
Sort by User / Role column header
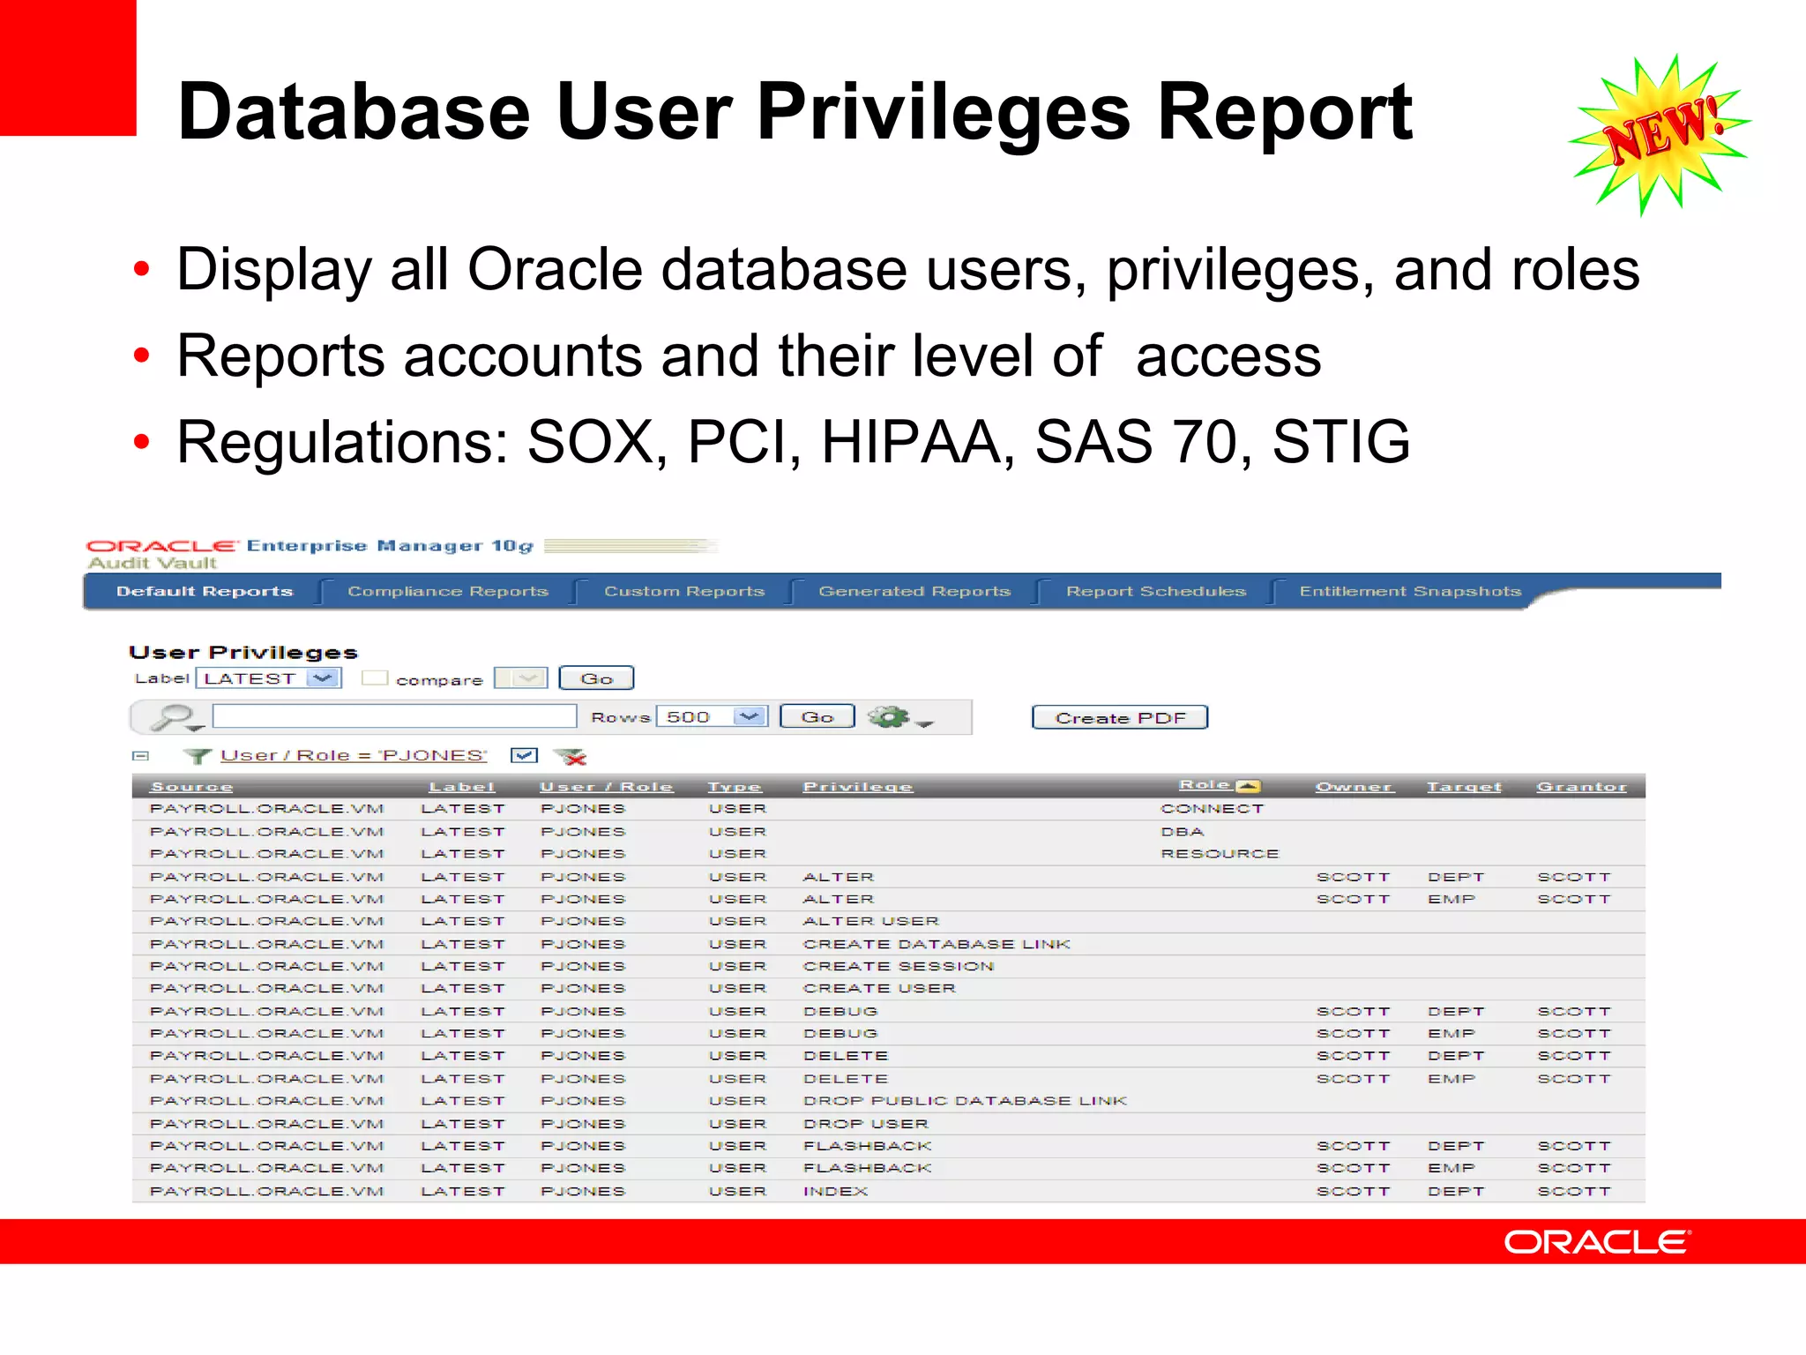pyautogui.click(x=607, y=786)
